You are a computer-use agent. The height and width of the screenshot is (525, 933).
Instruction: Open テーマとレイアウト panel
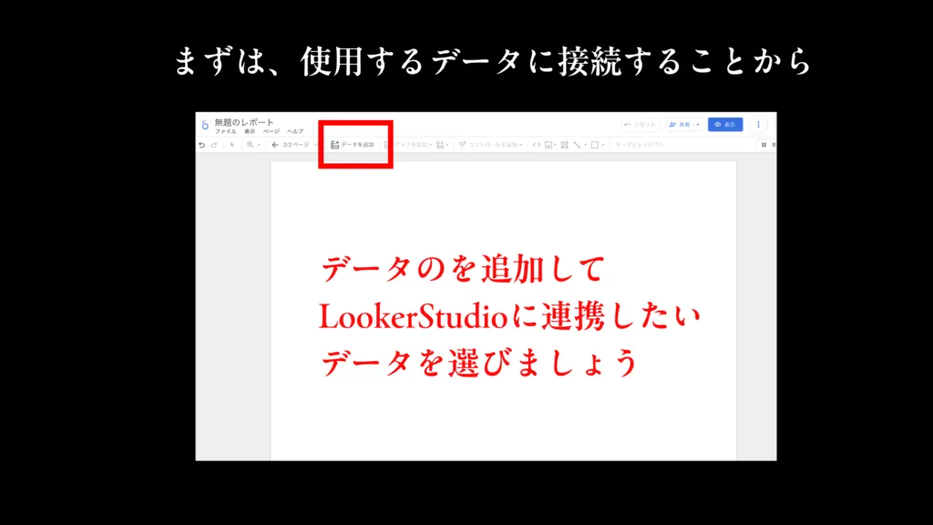pos(640,145)
